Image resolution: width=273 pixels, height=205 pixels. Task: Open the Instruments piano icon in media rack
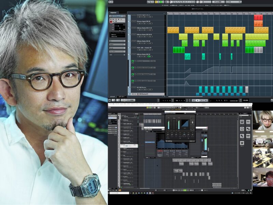click(242, 122)
